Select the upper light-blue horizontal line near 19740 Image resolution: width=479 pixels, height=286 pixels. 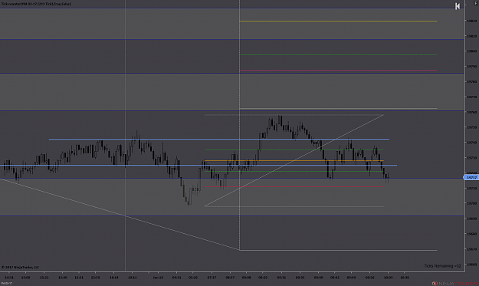[218, 140]
